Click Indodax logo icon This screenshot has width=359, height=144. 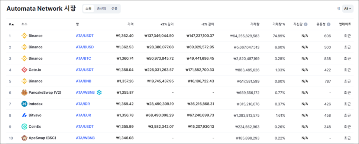24,104
